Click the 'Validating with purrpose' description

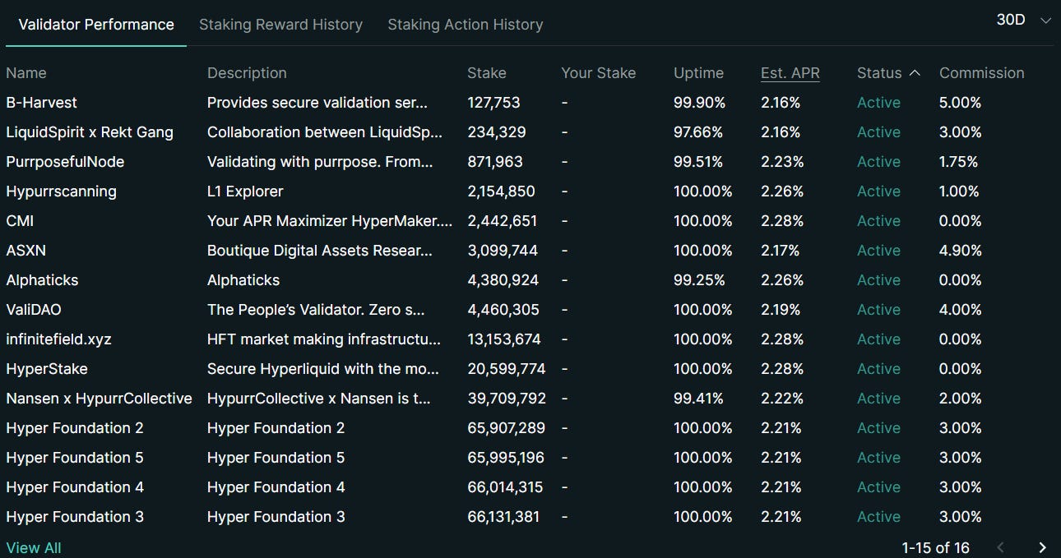coord(320,162)
